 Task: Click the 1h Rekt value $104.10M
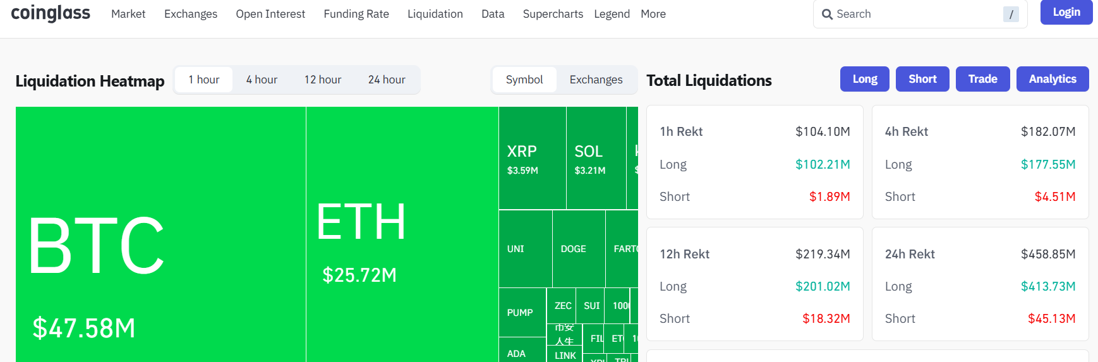tap(823, 131)
